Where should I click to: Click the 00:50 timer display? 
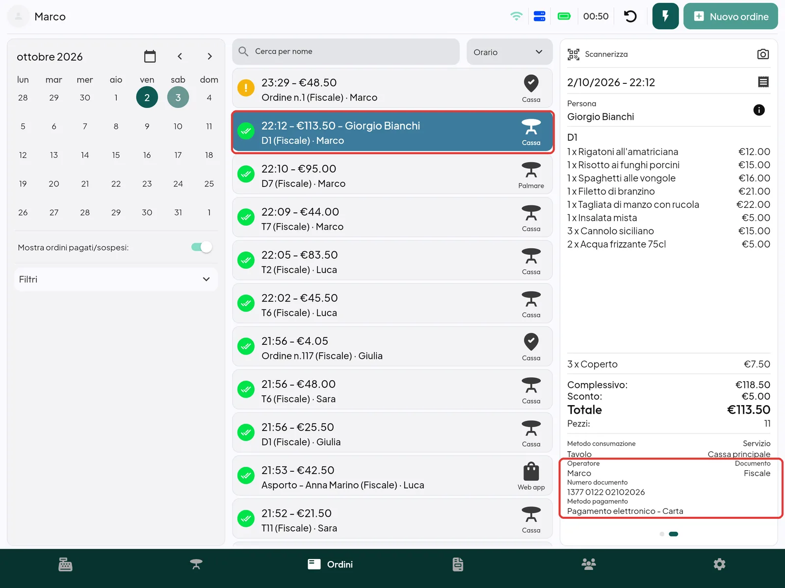[596, 16]
